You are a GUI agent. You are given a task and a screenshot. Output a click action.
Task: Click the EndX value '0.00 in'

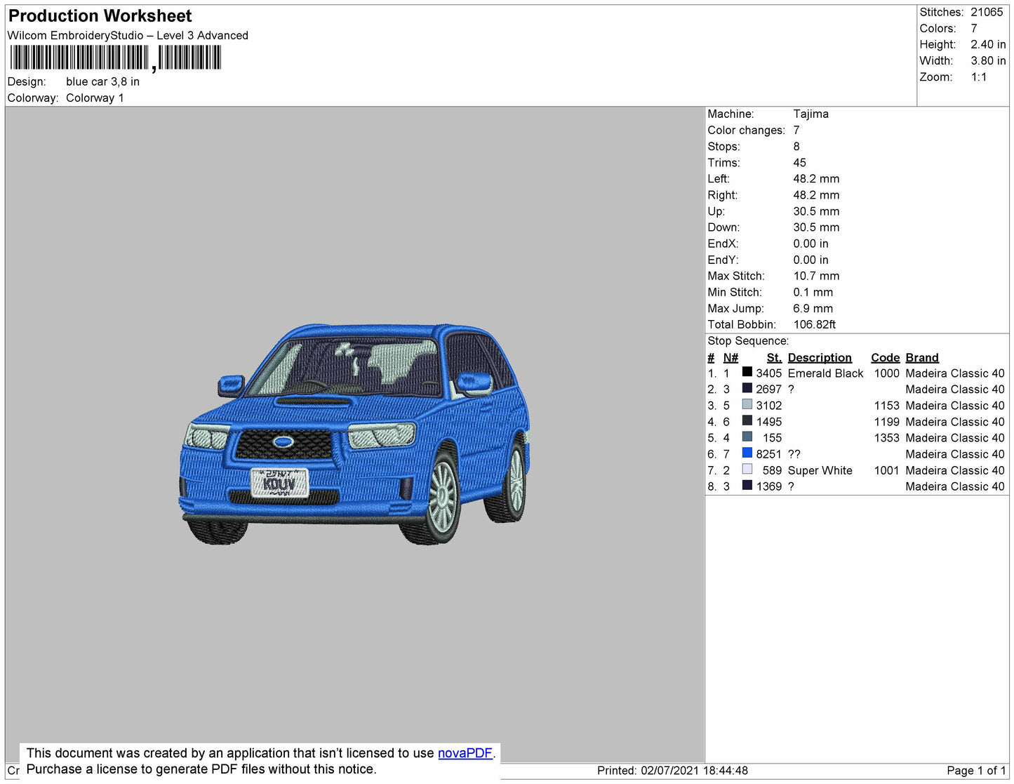810,244
